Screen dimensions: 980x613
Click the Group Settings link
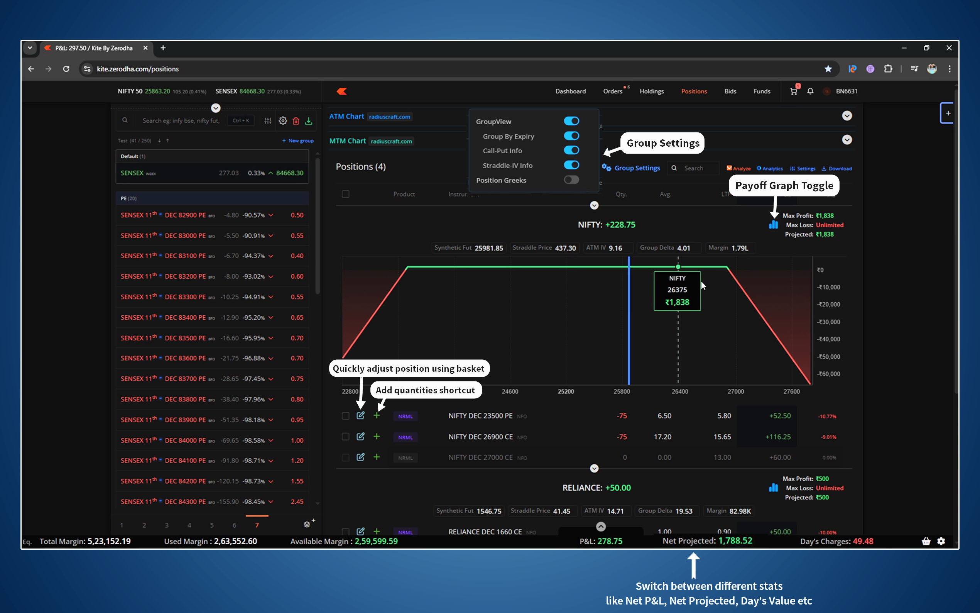637,168
